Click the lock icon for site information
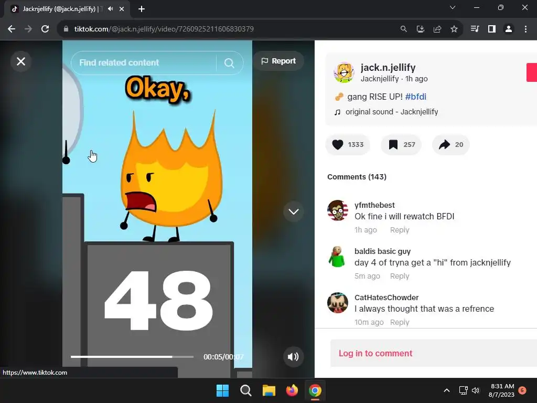Viewport: 537px width, 403px height. (x=66, y=29)
